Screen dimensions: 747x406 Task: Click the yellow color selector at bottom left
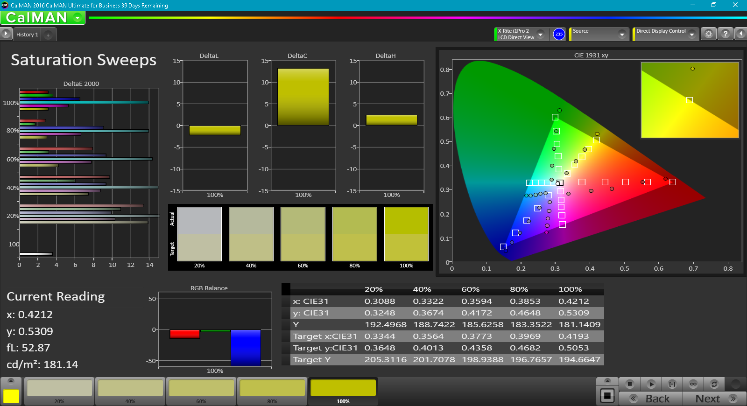pyautogui.click(x=11, y=396)
